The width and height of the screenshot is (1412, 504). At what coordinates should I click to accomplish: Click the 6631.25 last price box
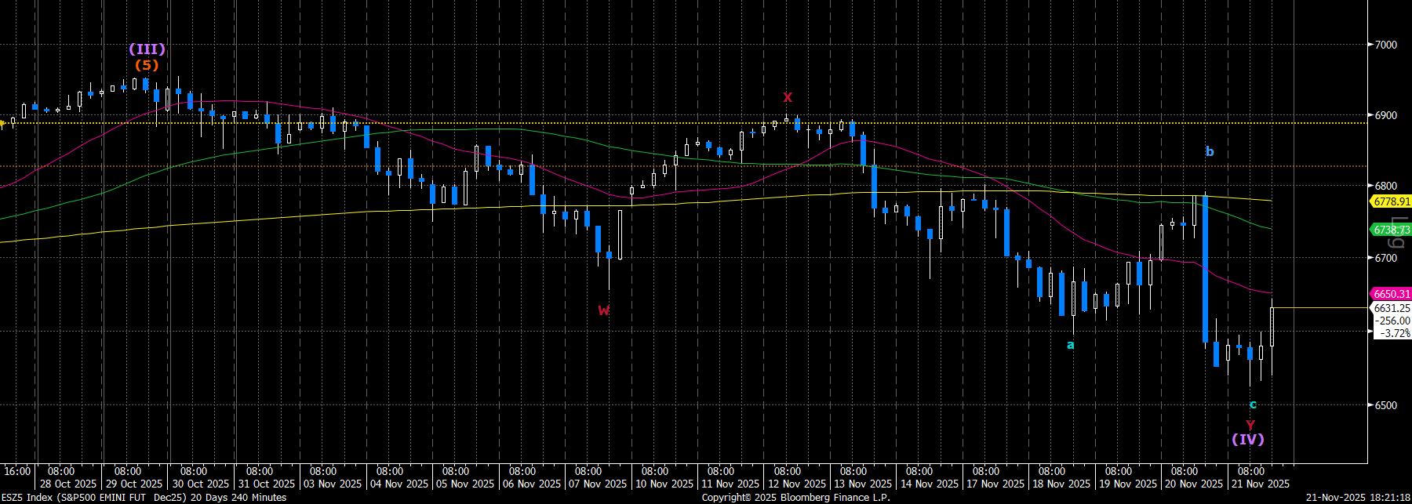(1392, 308)
